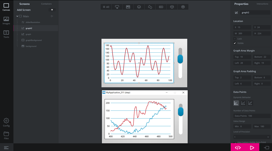Viewport: 272px width, 151px height.
Task: Edit Graph Area Padding Top field
Action: tap(242, 77)
